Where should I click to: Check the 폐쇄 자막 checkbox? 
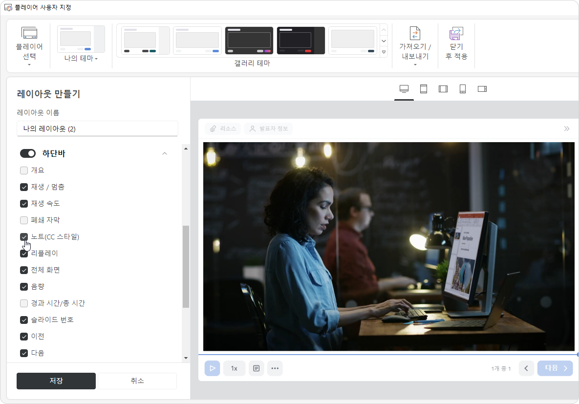24,220
